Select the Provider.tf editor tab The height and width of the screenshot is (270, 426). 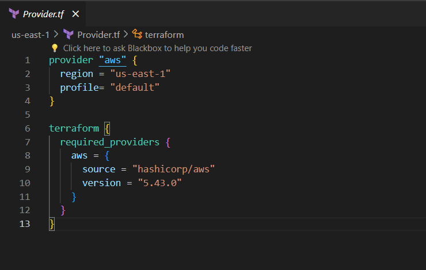click(43, 14)
